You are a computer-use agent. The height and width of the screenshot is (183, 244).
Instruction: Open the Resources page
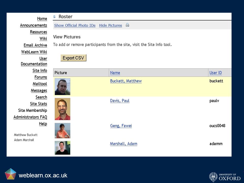coord(38,32)
